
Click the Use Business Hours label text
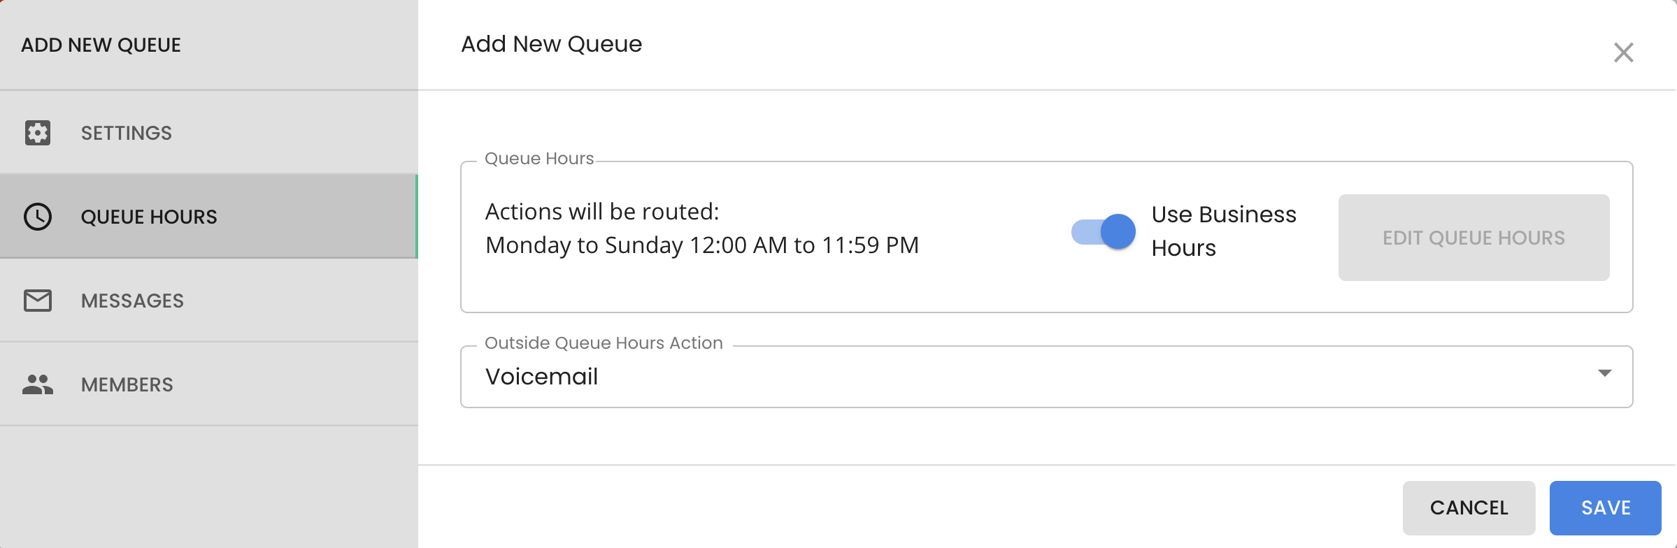coord(1224,231)
